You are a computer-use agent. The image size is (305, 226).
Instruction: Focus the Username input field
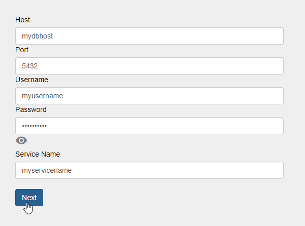[149, 96]
